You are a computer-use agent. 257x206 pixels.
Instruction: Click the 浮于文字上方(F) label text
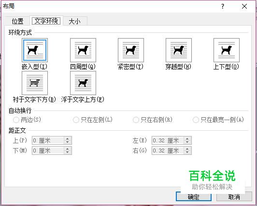(x=83, y=99)
